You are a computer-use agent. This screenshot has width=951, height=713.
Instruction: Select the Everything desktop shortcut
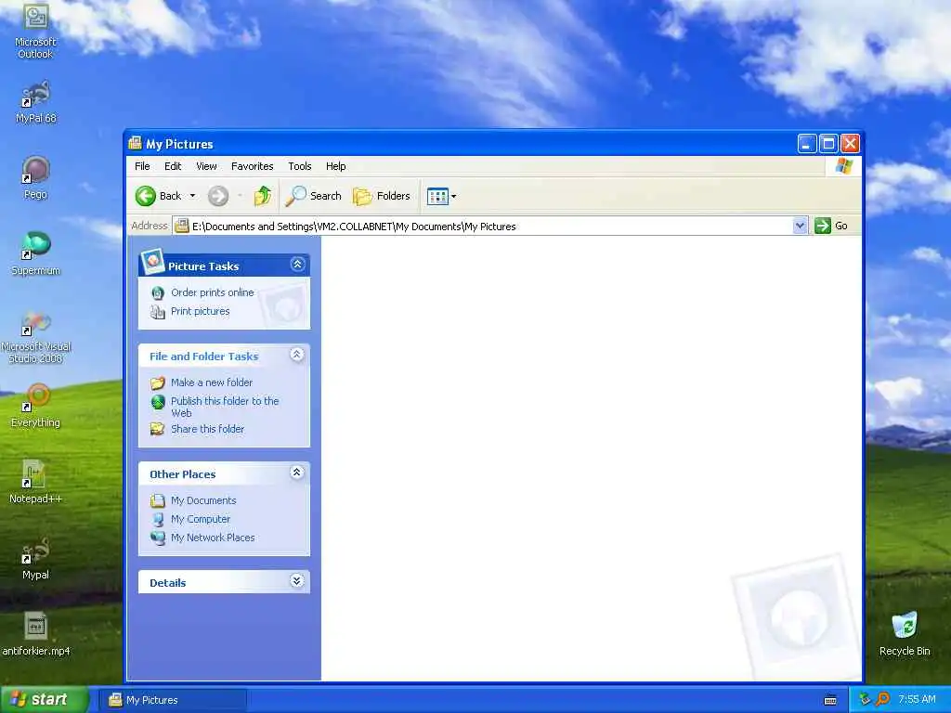tap(35, 406)
